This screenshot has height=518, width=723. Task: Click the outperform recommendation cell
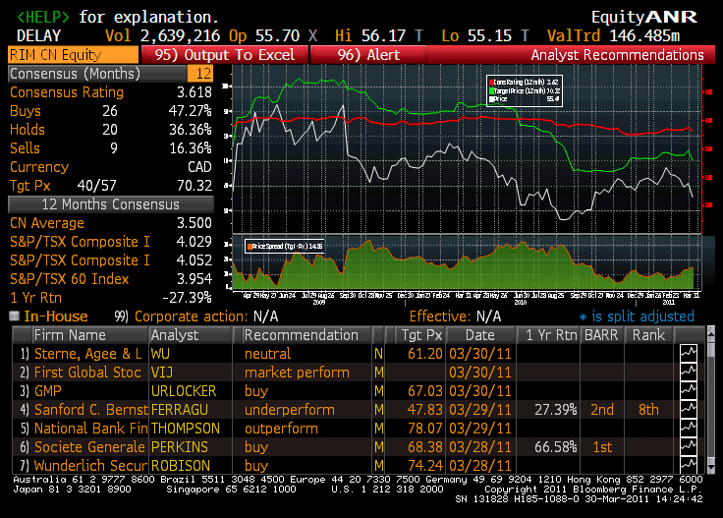pyautogui.click(x=281, y=429)
